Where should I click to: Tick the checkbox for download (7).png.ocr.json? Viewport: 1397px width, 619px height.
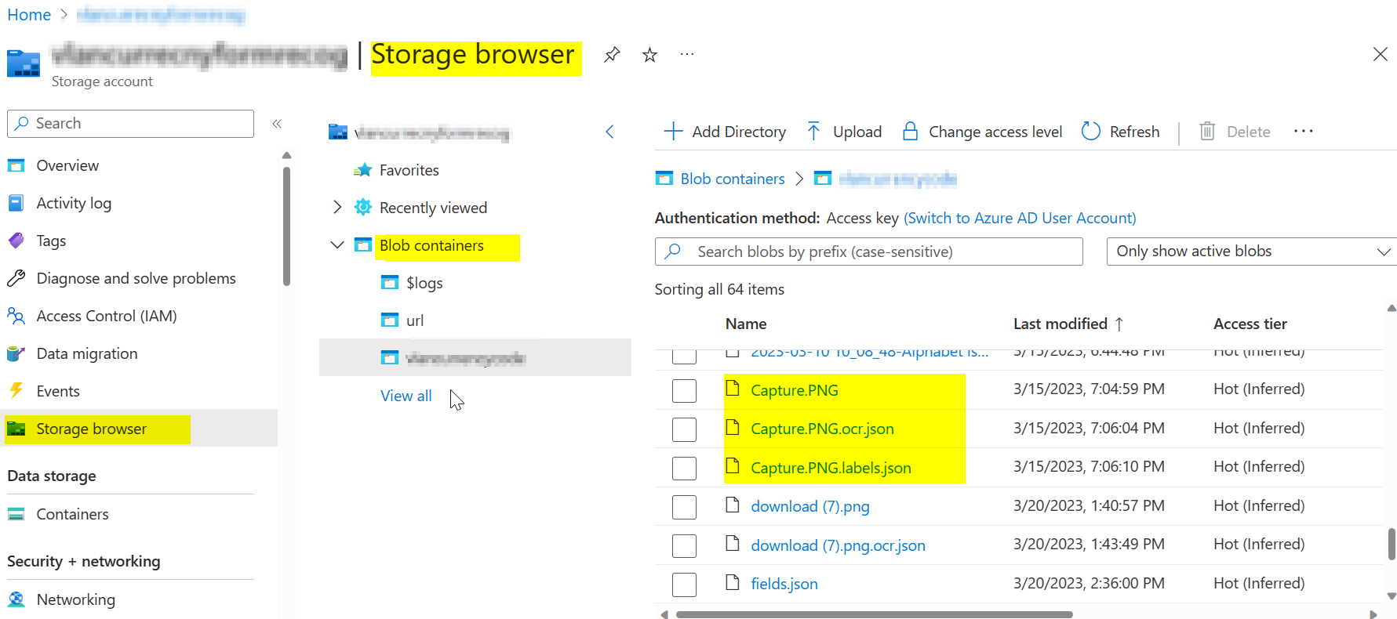tap(684, 545)
